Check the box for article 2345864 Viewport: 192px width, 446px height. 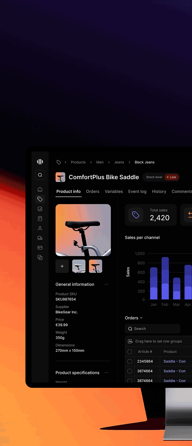tap(130, 361)
